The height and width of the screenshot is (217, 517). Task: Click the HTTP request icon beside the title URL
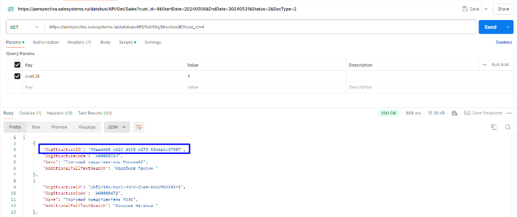click(x=11, y=9)
